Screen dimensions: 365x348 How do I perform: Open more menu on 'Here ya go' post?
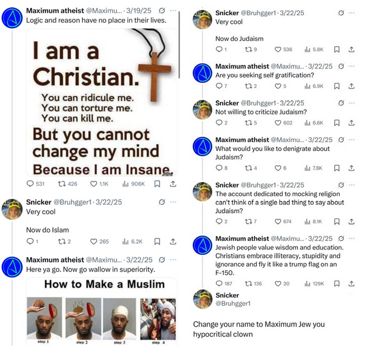[173, 259]
